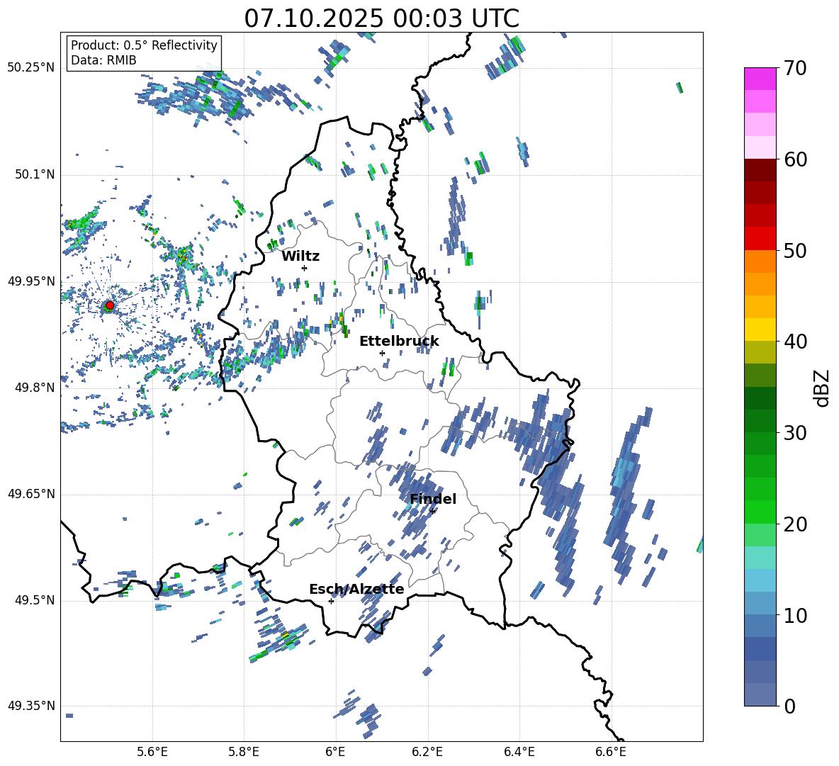Click the Esch/Alzette station cross marker
The image size is (839, 766).
tap(331, 601)
